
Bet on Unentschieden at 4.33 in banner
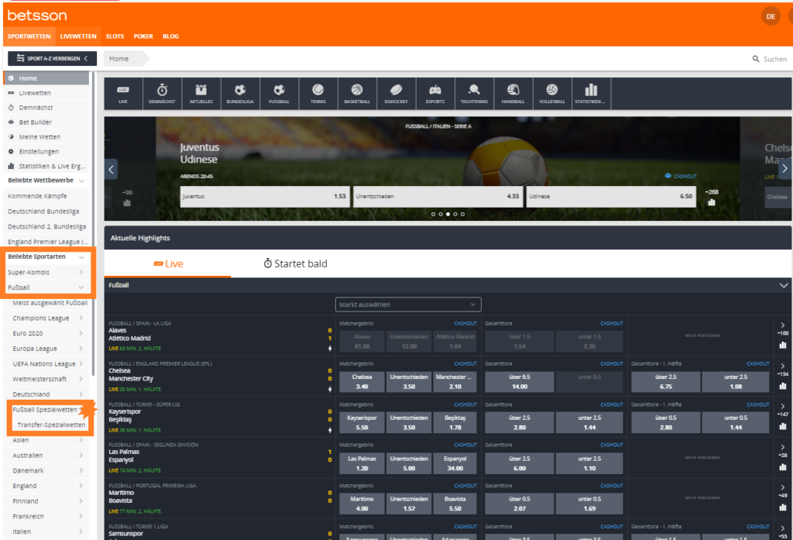438,196
